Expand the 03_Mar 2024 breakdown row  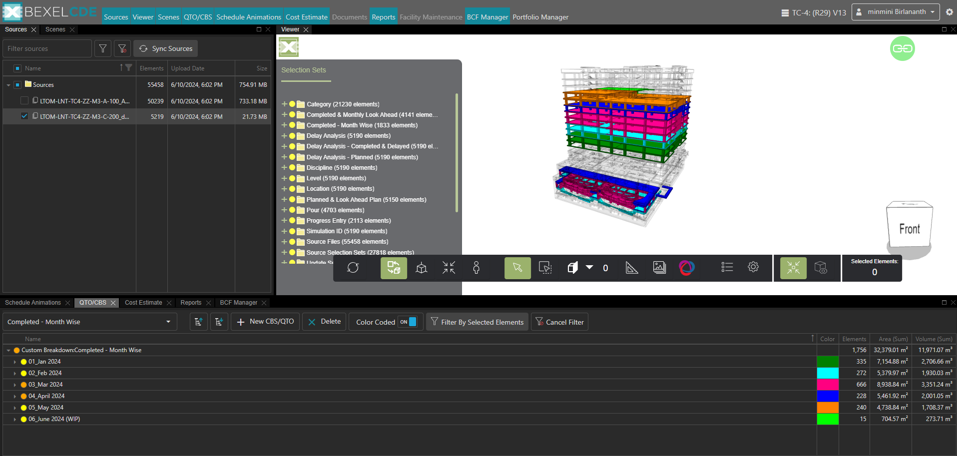pos(15,385)
